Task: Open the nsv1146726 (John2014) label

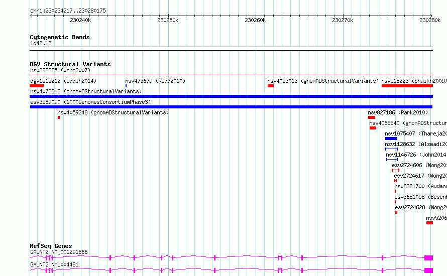Action: [416, 155]
